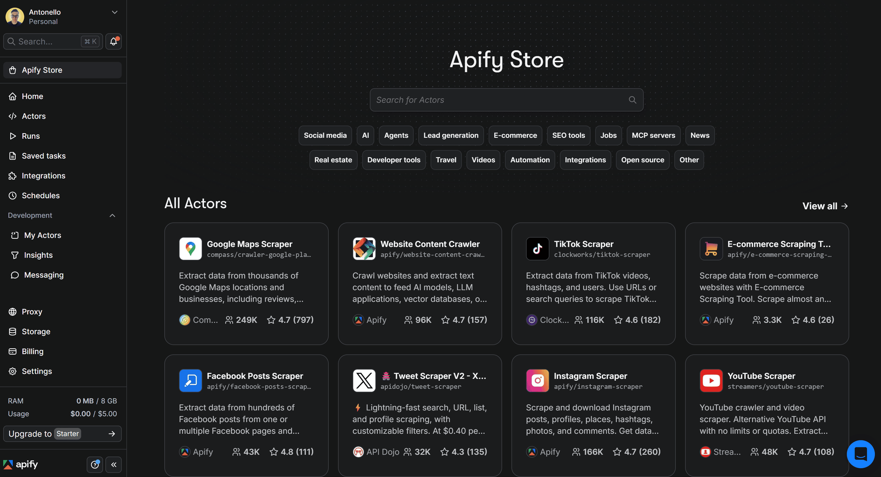
Task: Open the Proxy section
Action: tap(31, 311)
